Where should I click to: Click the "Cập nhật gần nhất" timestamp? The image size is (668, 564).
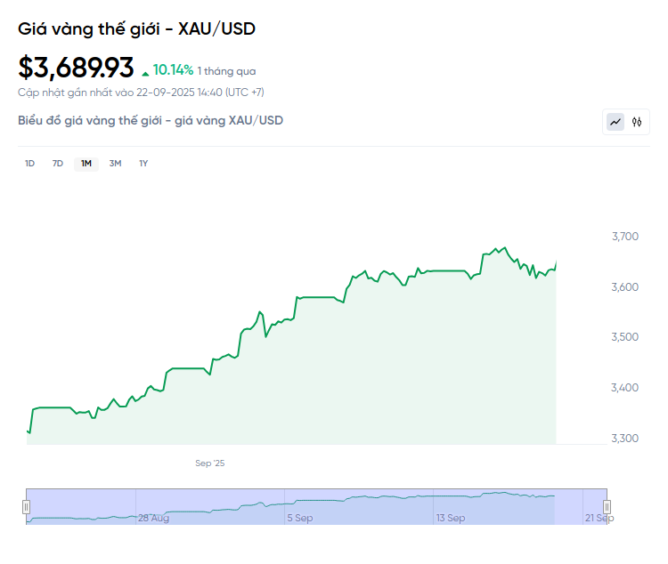click(x=141, y=93)
